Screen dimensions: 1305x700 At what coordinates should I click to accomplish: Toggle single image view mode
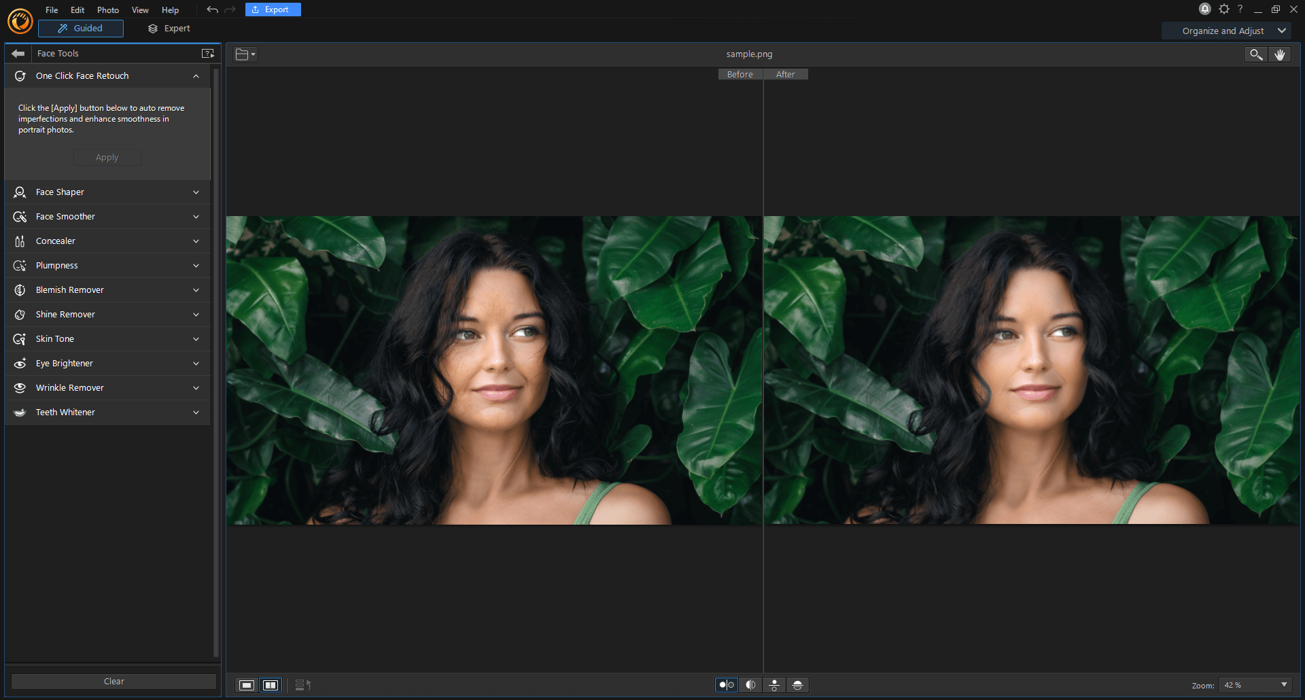point(246,685)
